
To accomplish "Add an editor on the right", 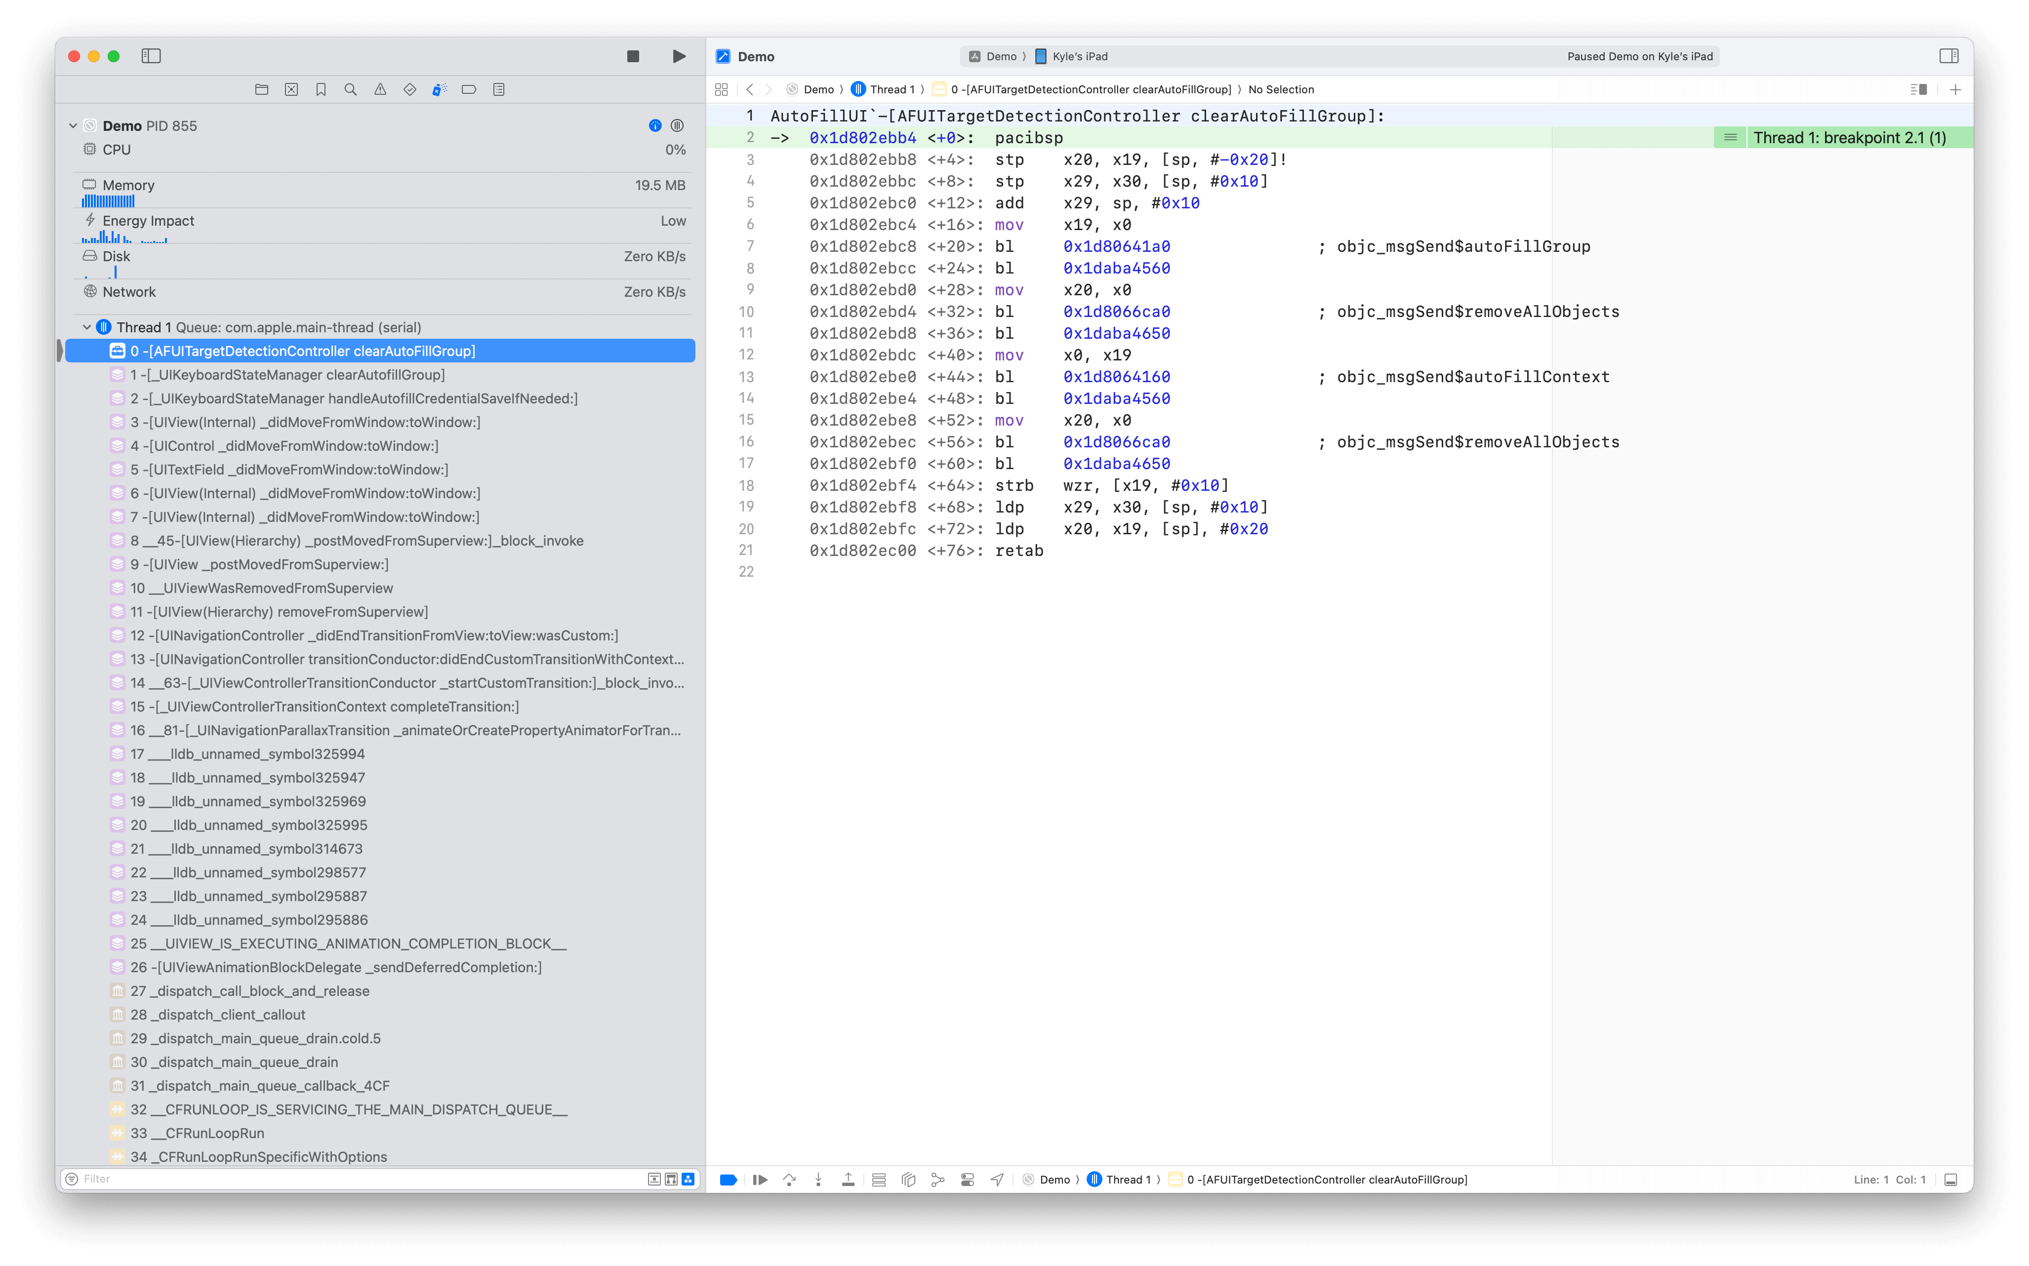I will [1955, 89].
